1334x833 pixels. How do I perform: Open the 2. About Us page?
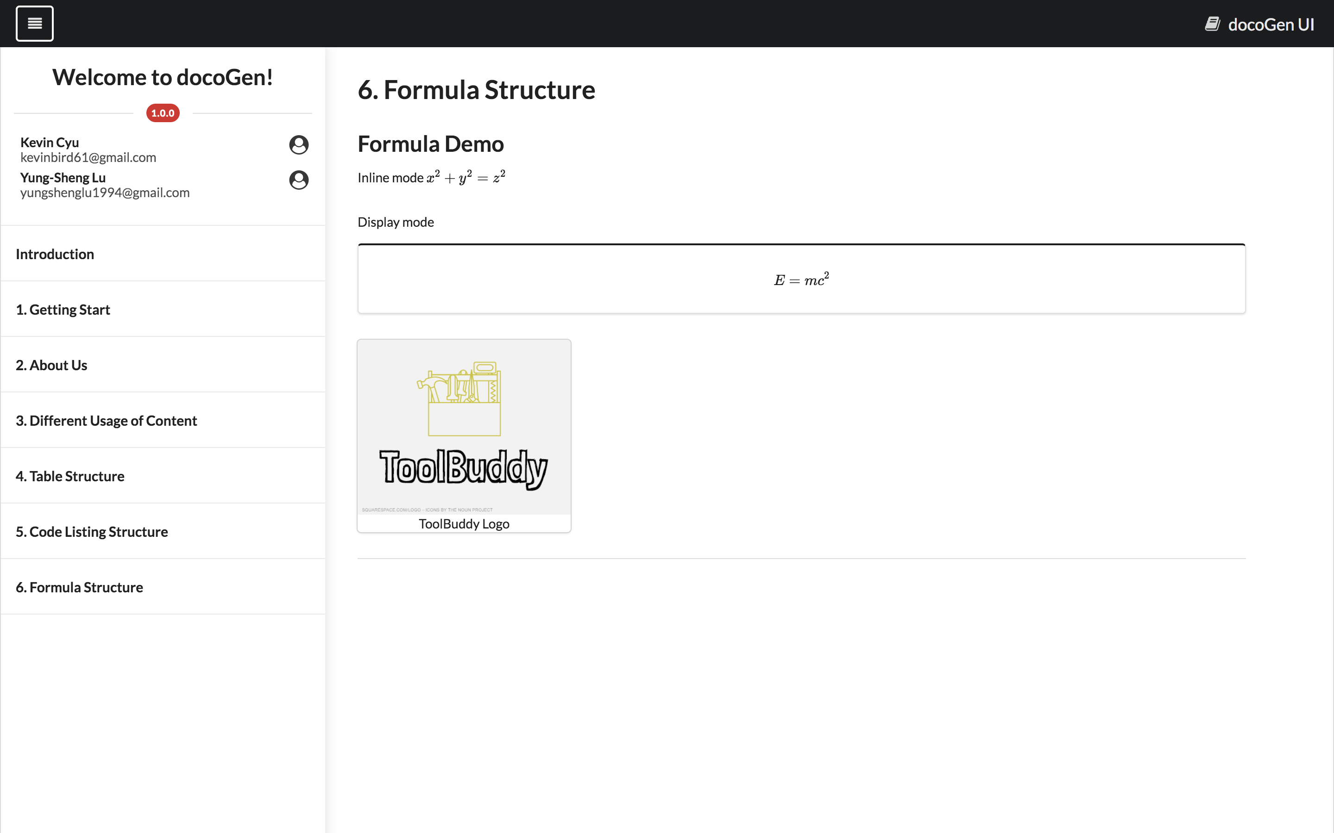[x=51, y=365]
